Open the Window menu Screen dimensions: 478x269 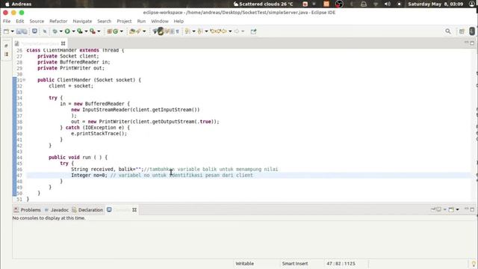160,22
